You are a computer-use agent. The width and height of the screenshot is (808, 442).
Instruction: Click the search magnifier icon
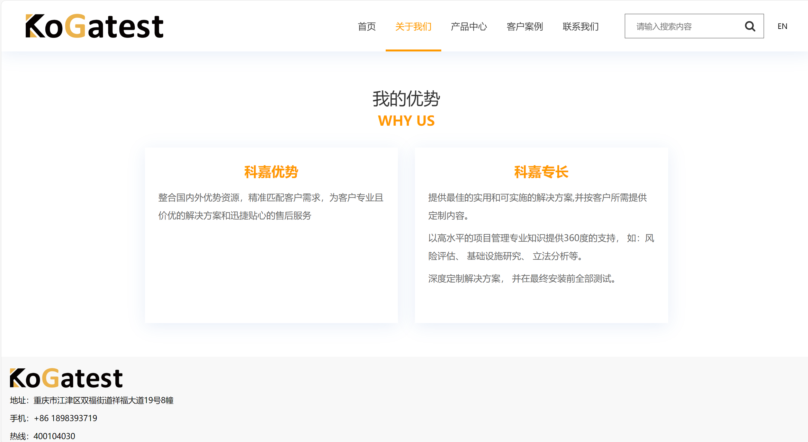click(x=750, y=26)
